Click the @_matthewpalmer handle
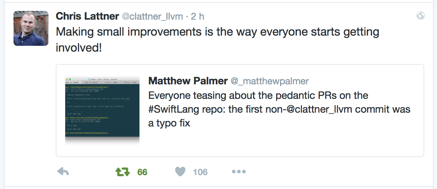Viewport: 437px width, 189px height. tap(269, 81)
